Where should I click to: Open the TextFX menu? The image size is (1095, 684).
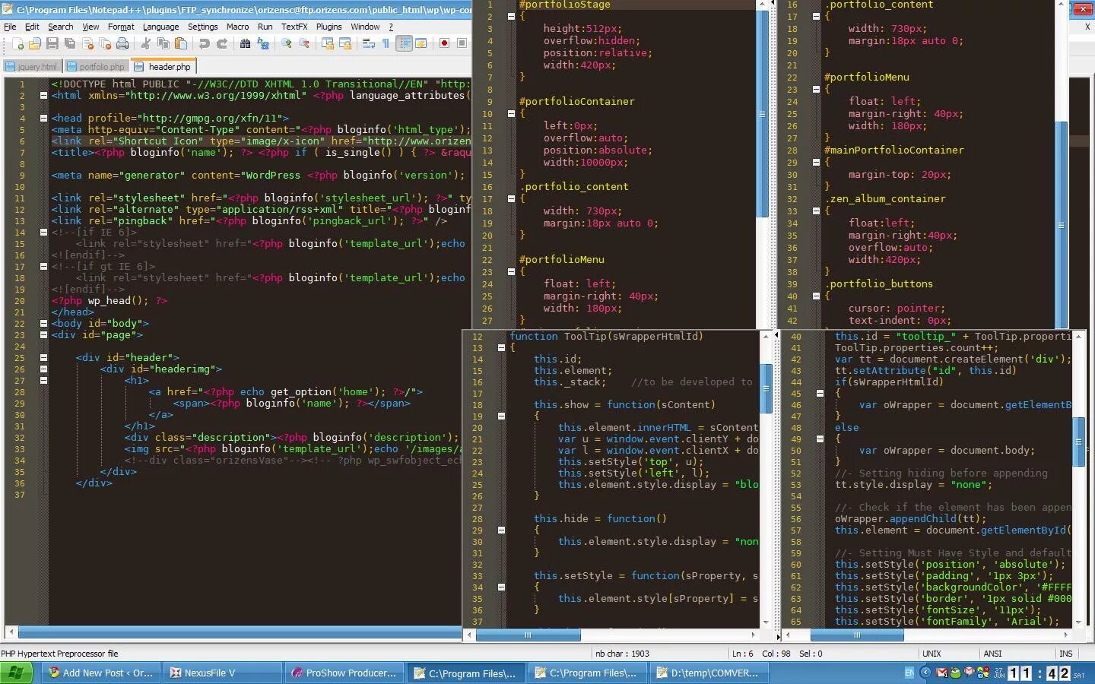pos(294,27)
